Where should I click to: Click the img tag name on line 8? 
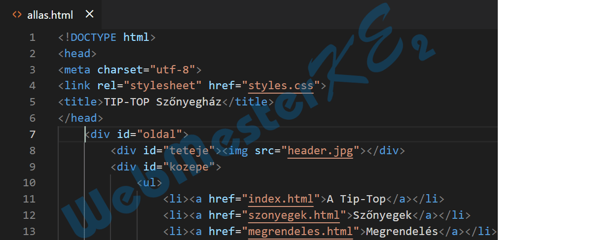(238, 151)
